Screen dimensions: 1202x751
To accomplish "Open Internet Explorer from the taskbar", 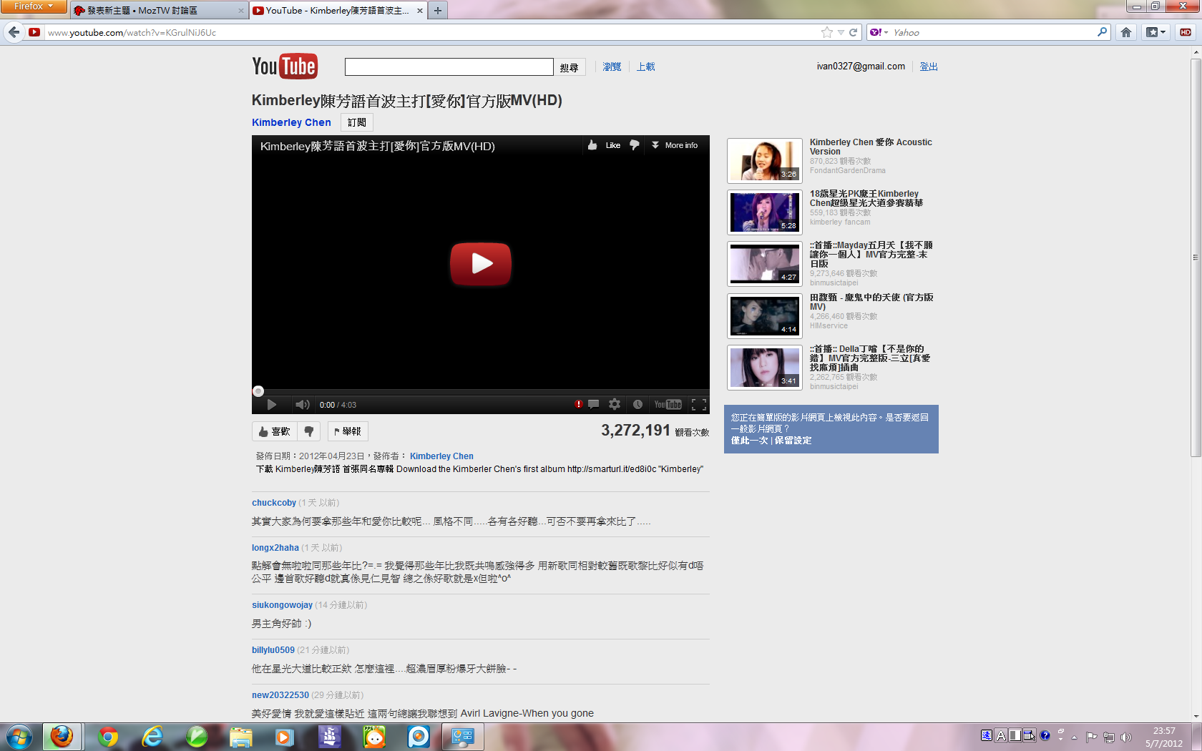I will tap(152, 737).
